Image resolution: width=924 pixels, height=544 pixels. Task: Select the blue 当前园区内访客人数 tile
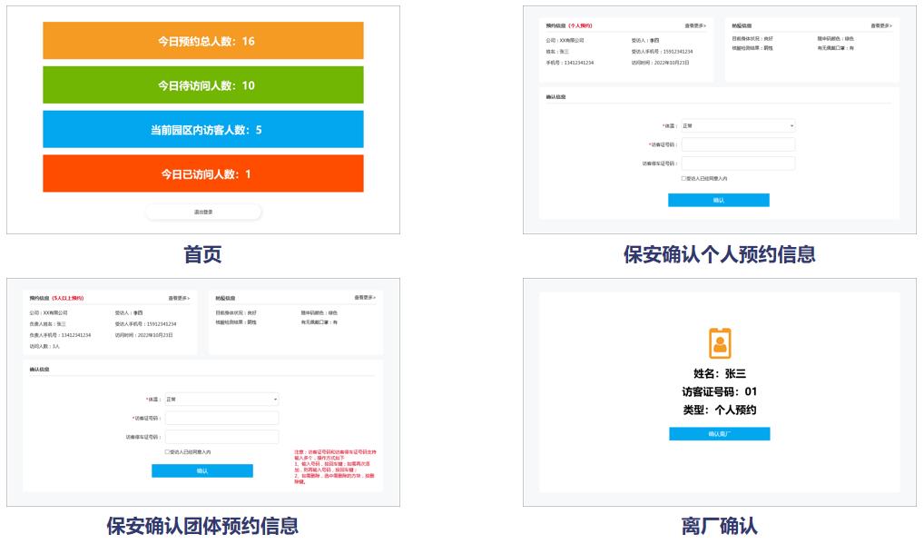click(203, 130)
